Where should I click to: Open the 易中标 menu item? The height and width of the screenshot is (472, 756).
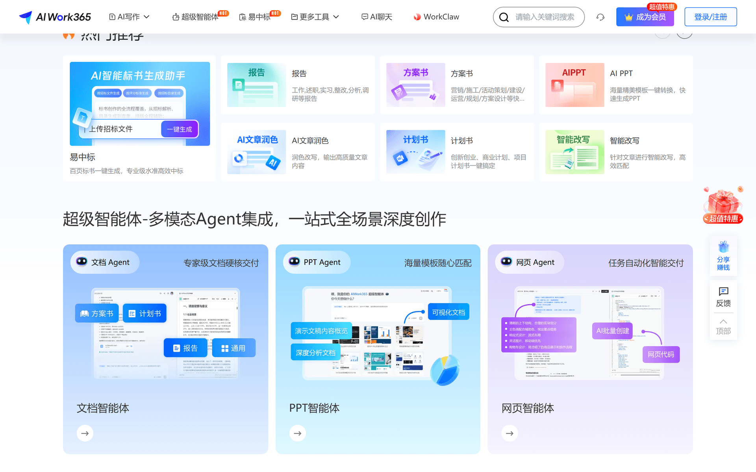click(255, 17)
